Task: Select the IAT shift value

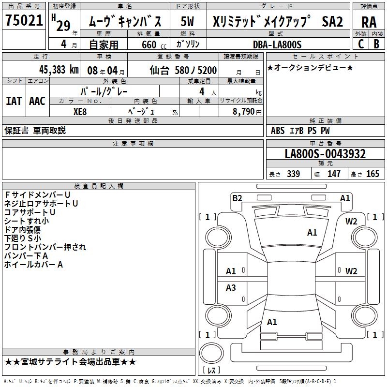Action: pyautogui.click(x=14, y=101)
